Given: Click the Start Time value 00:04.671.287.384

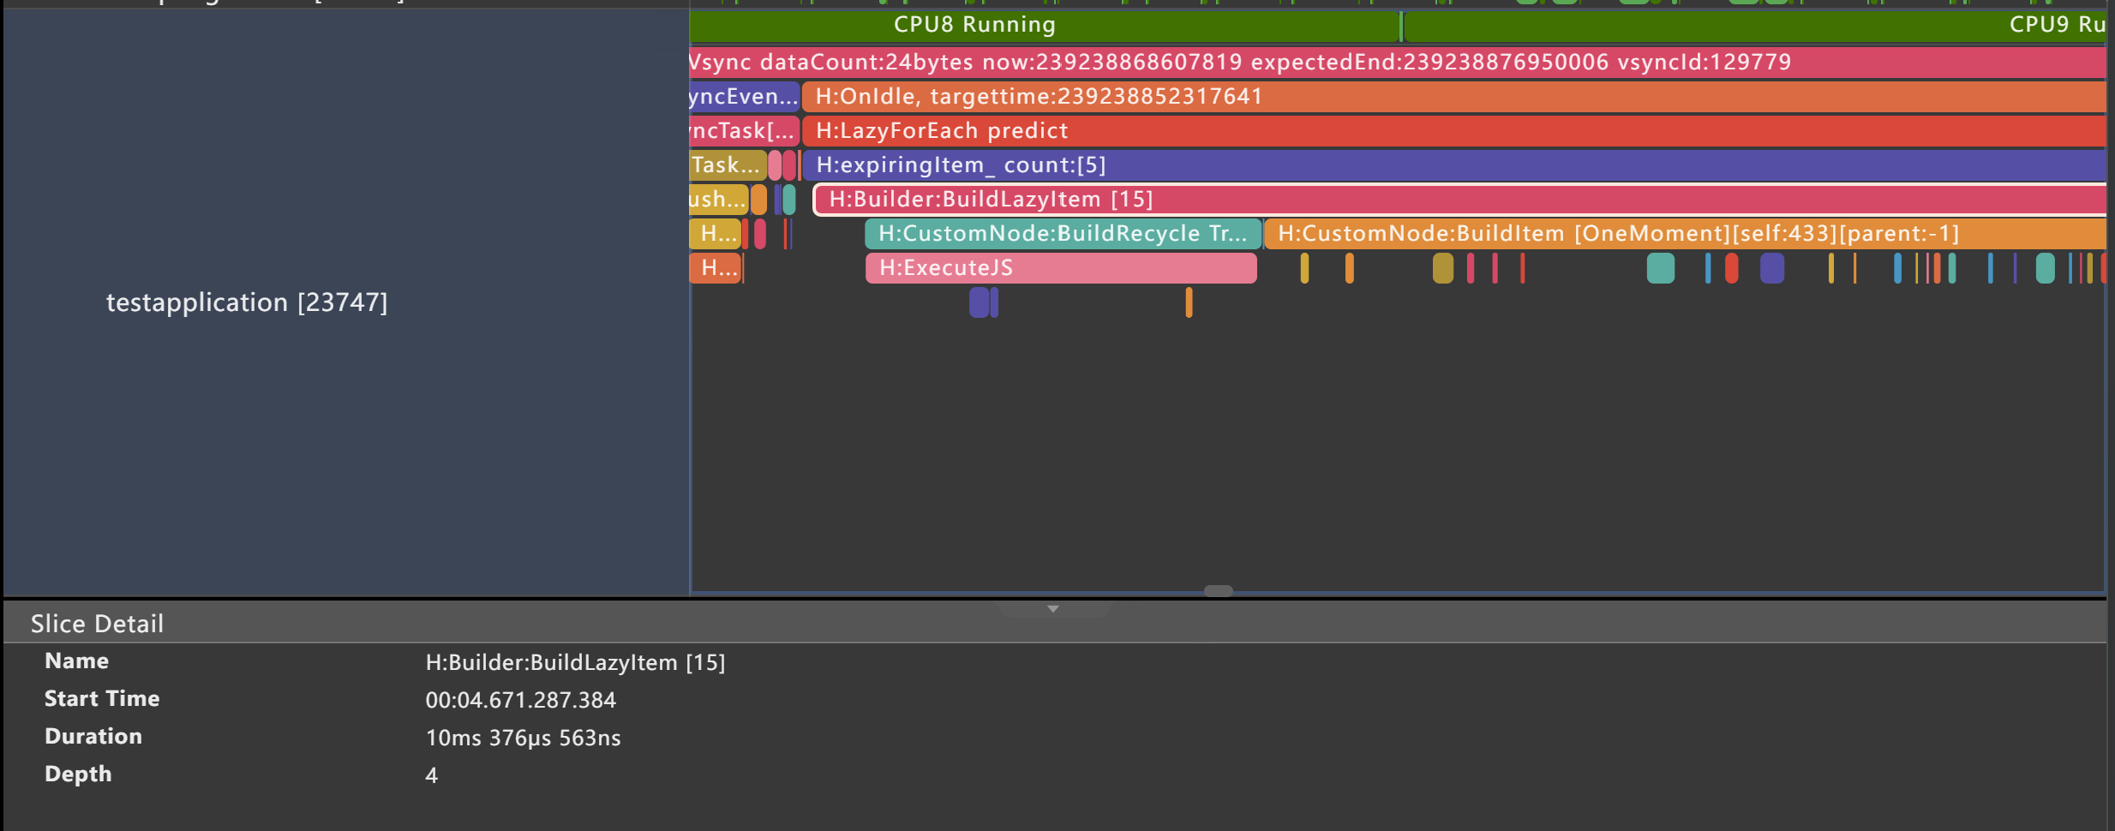Looking at the screenshot, I should click(x=520, y=700).
